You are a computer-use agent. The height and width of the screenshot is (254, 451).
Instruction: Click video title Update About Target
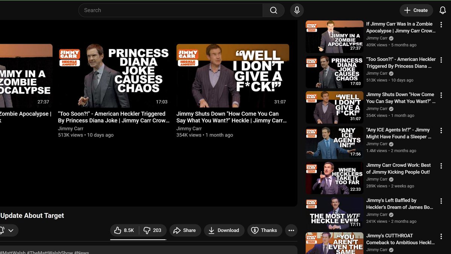pos(32,216)
